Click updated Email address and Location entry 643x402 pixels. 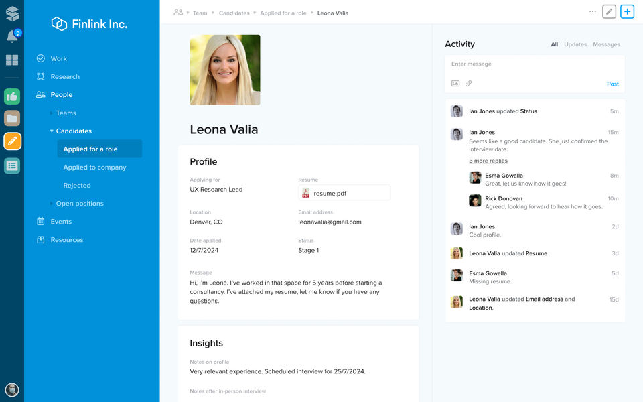[x=534, y=303]
